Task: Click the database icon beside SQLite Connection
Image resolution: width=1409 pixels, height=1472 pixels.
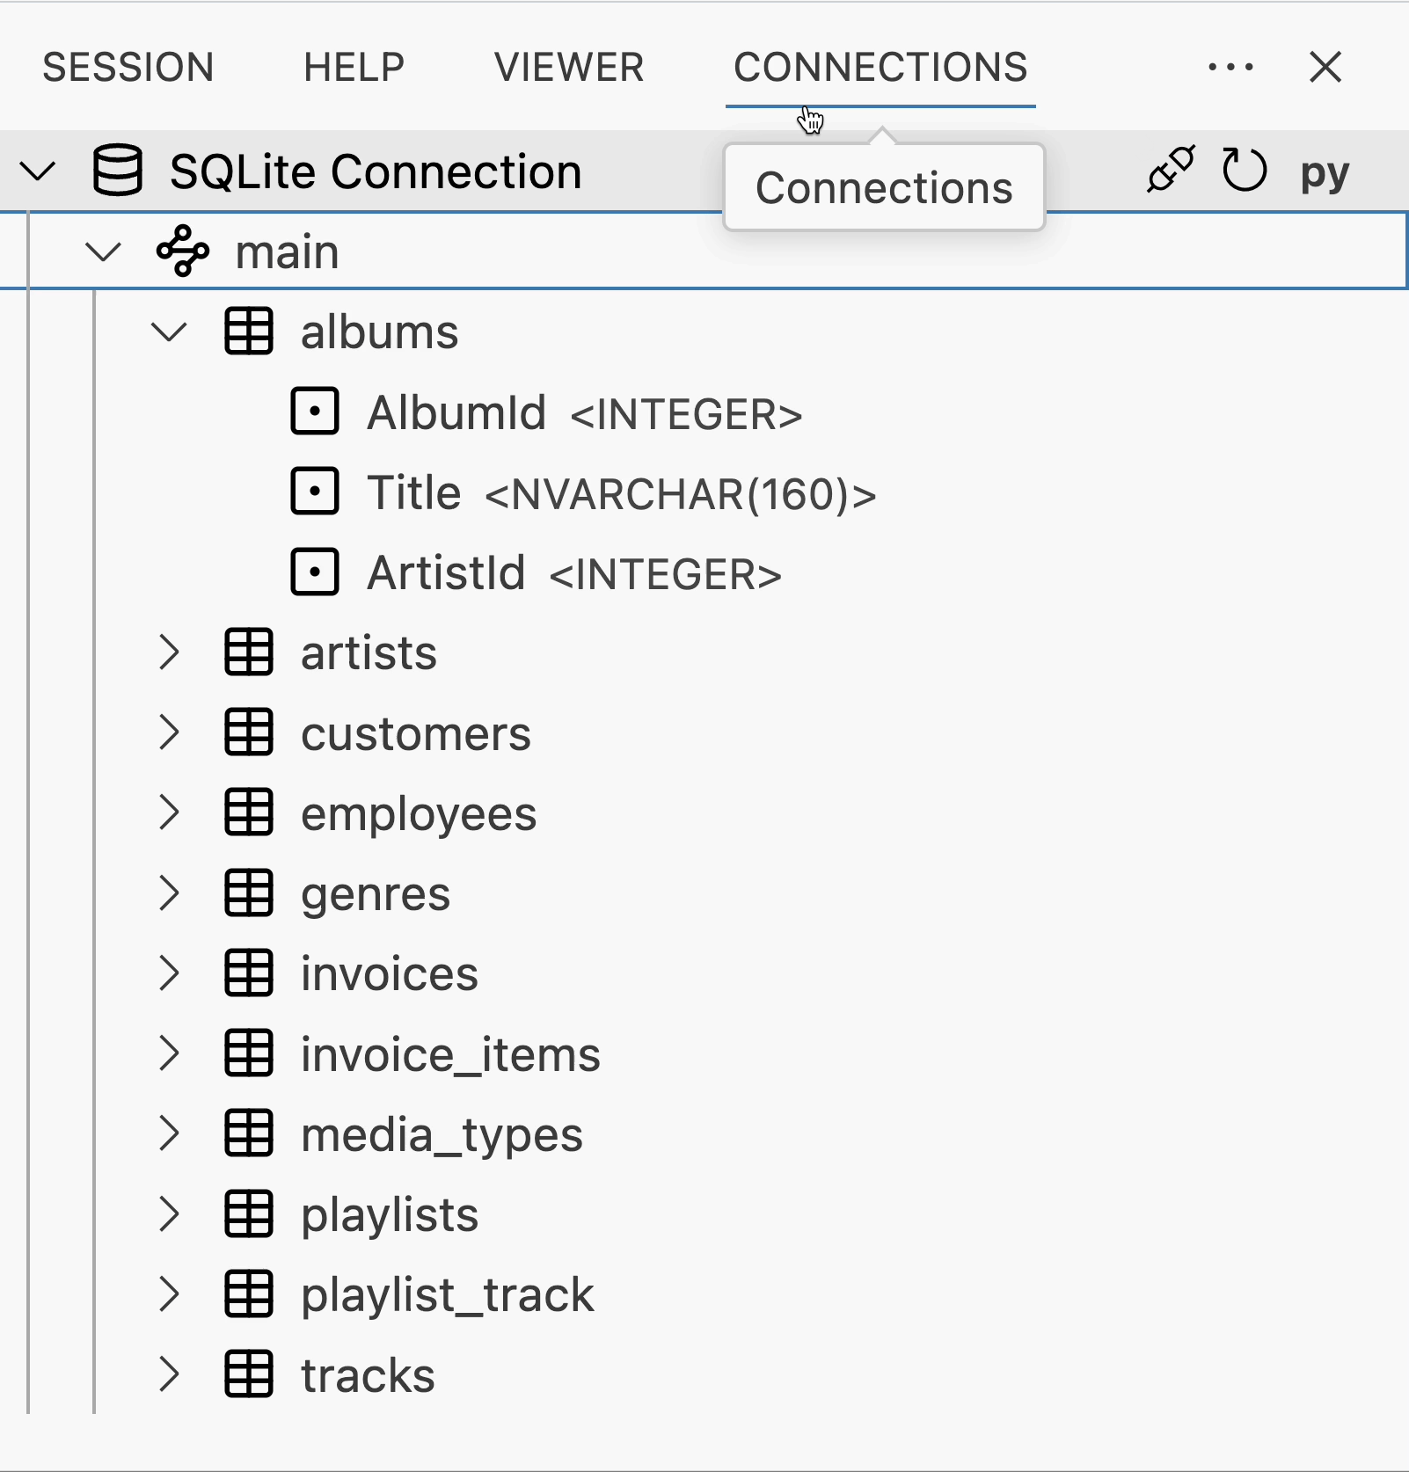Action: pos(117,170)
